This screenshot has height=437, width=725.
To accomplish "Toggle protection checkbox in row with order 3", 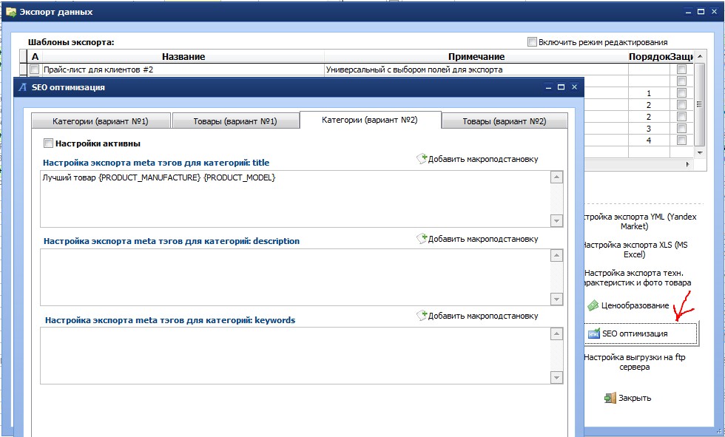I will pyautogui.click(x=681, y=129).
